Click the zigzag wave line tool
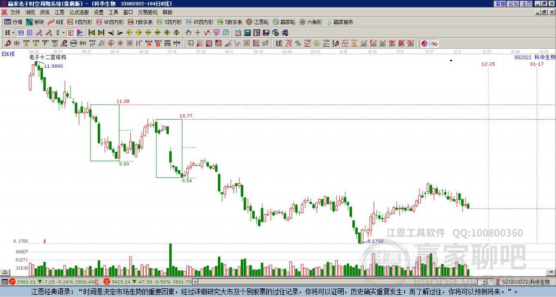 [237, 43]
